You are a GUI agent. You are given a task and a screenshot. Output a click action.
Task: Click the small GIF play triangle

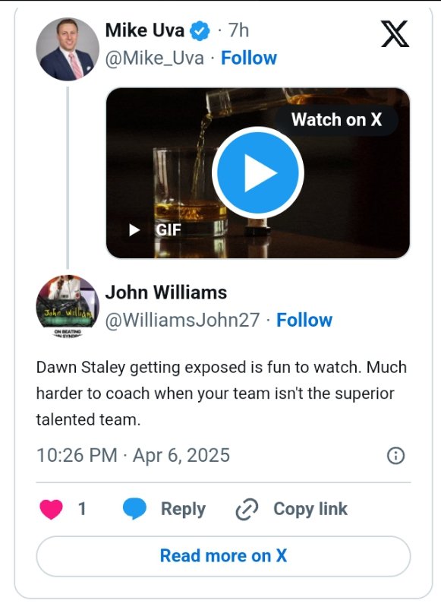134,230
